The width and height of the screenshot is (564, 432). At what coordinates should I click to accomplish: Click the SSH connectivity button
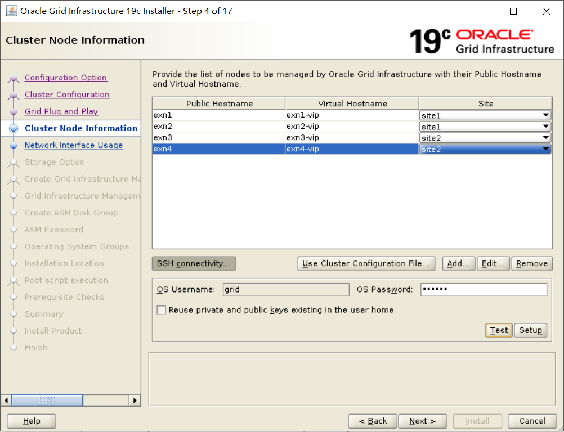pyautogui.click(x=194, y=263)
